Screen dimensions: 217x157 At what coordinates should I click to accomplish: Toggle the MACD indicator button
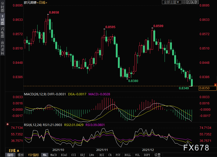[x=53, y=155]
